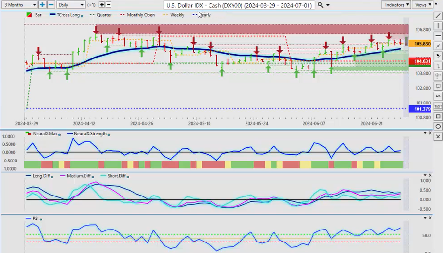The image size is (443, 253).
Task: Select the callout note tool
Action: click(x=438, y=86)
